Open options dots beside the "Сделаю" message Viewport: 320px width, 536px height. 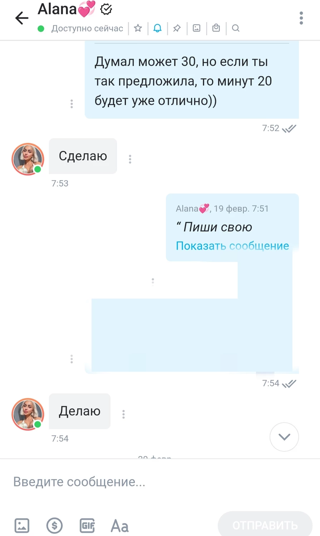pos(130,159)
